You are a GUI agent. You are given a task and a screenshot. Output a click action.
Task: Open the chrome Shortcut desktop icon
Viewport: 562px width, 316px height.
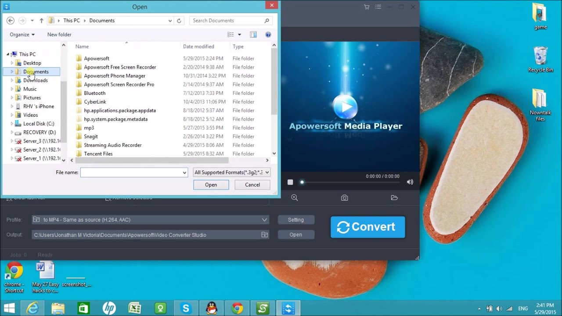14,277
